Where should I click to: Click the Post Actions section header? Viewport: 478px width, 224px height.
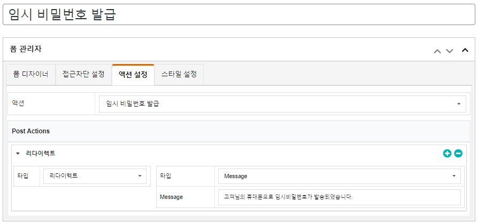31,131
